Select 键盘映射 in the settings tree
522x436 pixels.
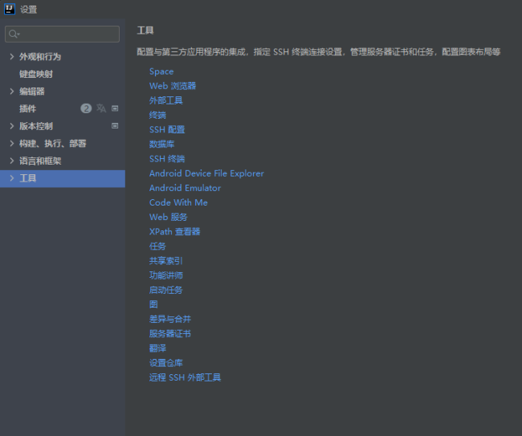coord(36,74)
